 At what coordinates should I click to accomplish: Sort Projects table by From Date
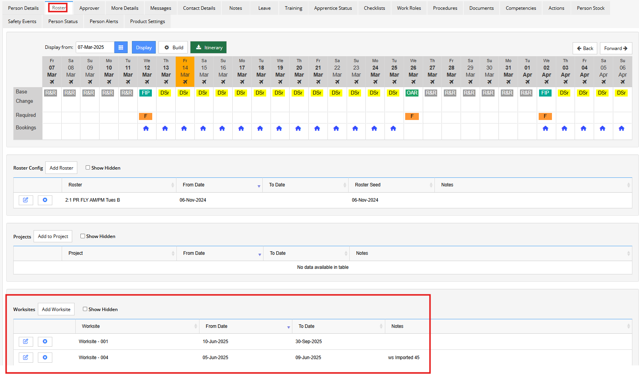[x=220, y=253]
